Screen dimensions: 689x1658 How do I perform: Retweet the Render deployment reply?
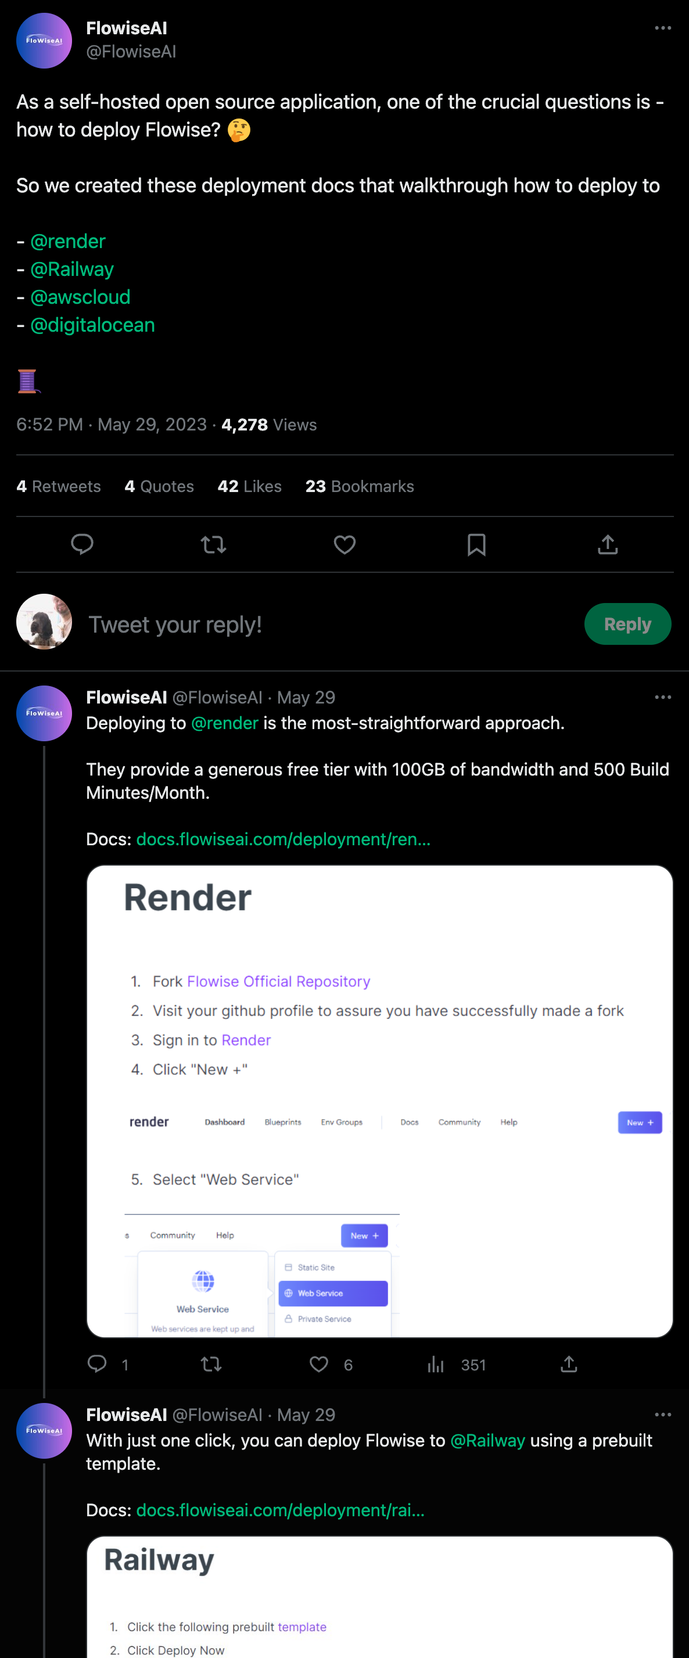[x=211, y=1365]
